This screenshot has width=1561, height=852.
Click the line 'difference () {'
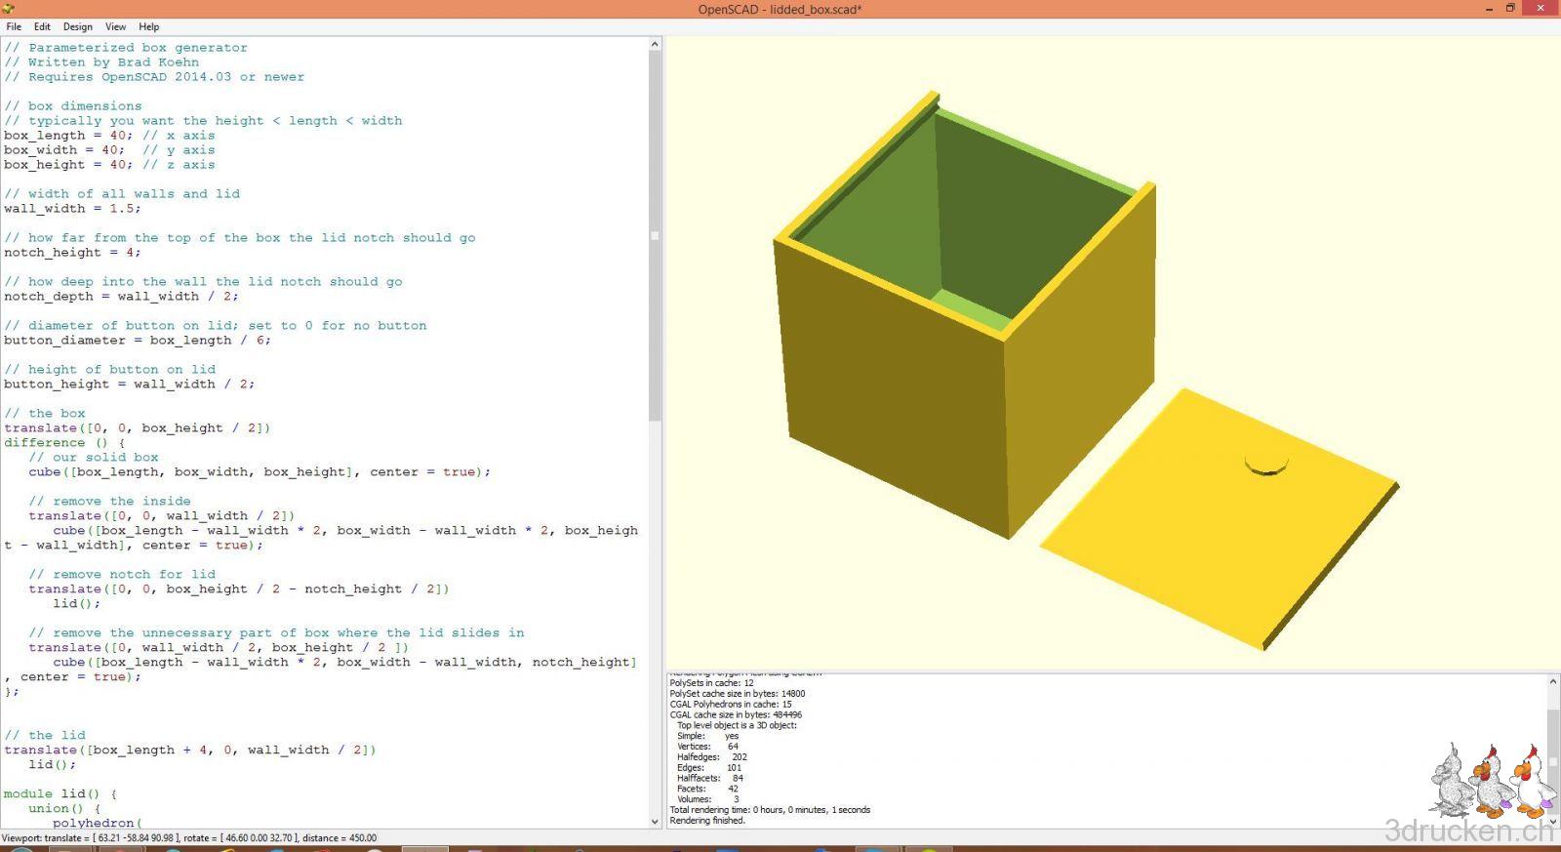[64, 443]
